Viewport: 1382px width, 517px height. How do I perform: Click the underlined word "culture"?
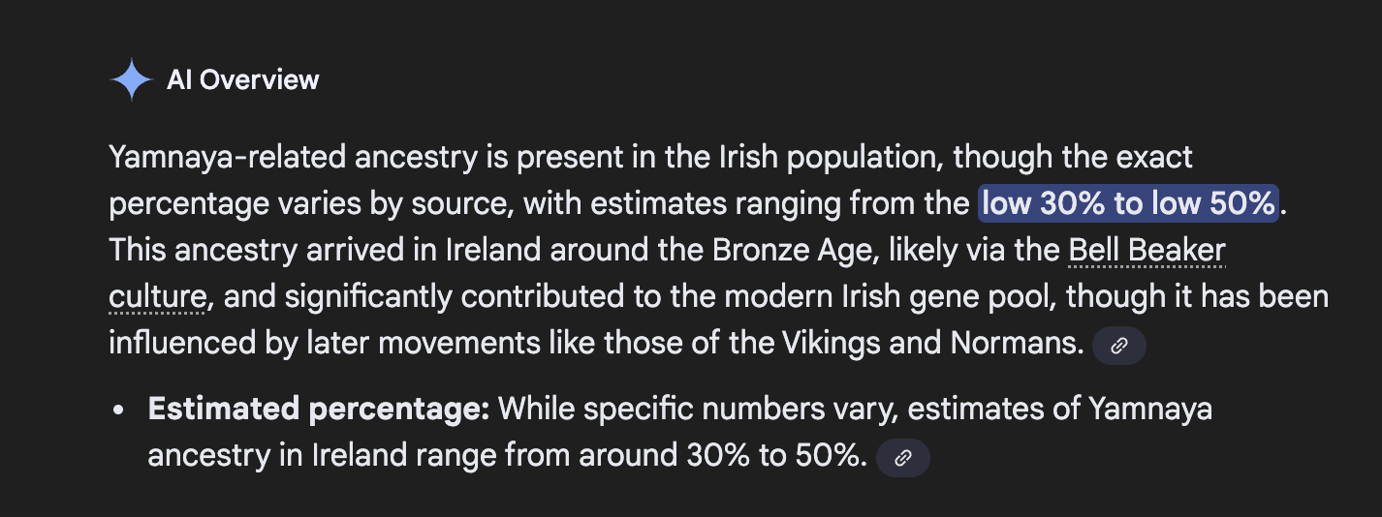(x=157, y=297)
